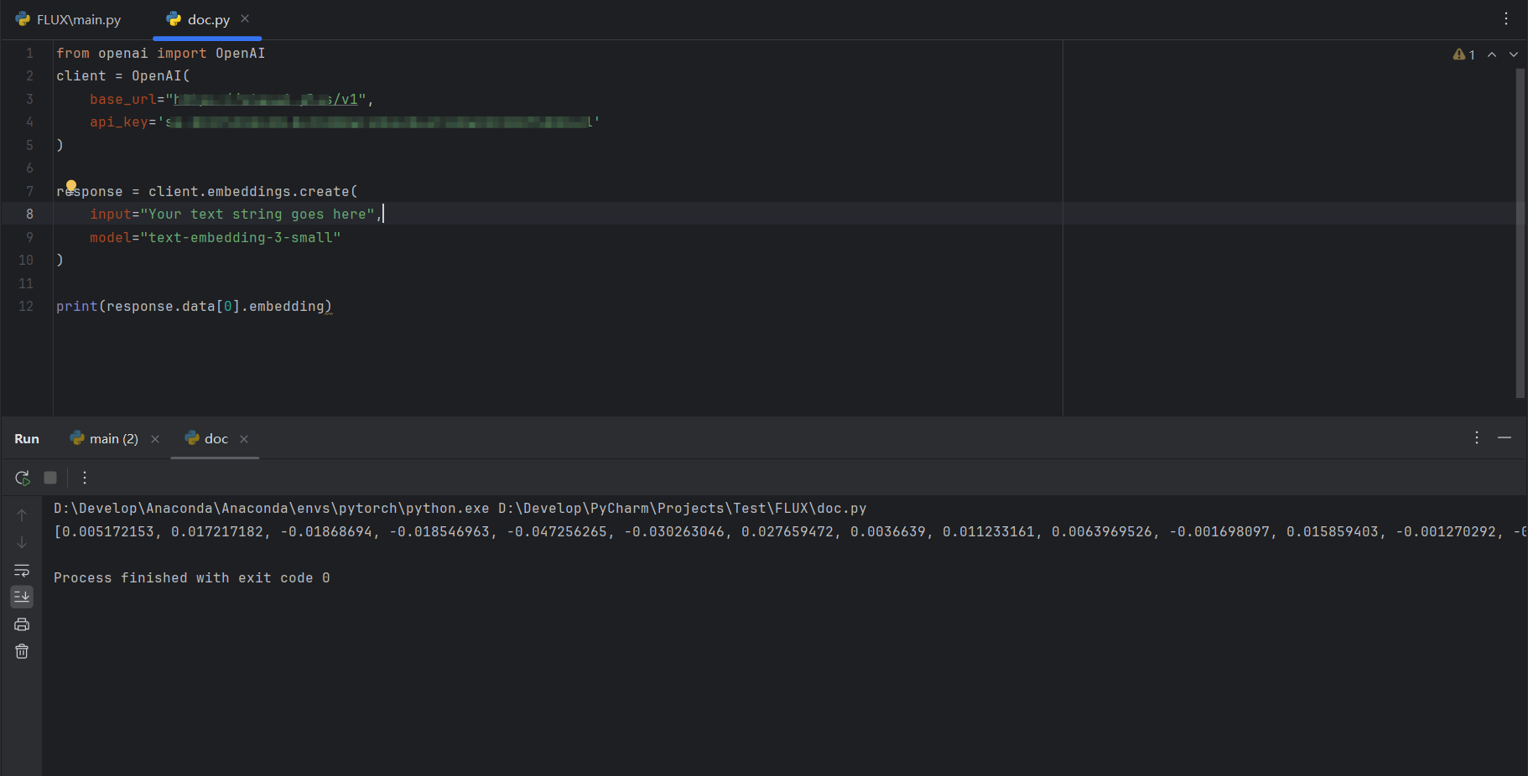The height and width of the screenshot is (776, 1528).
Task: Jump up the stack trace
Action: [x=22, y=515]
